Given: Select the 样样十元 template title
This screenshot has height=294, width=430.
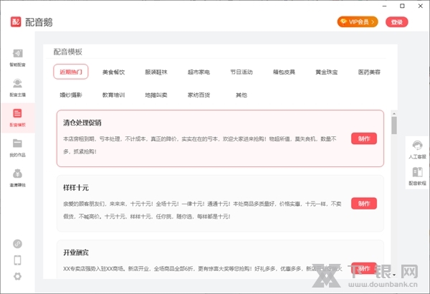Looking at the screenshot, I should click(x=76, y=188).
